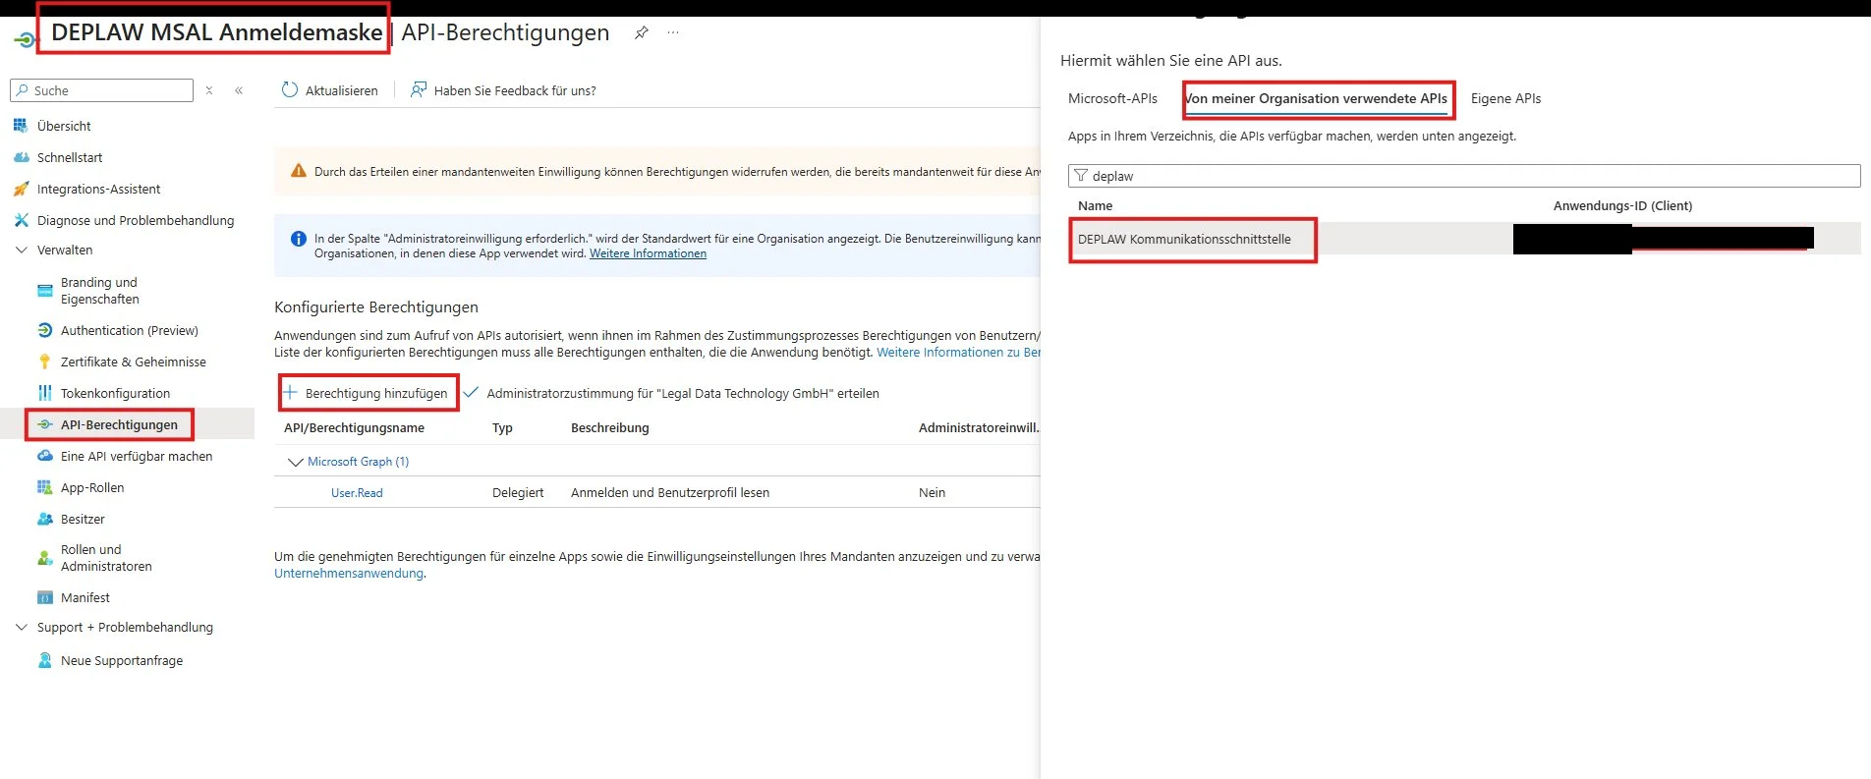Click the plus icon for Berechtigung hinzufügen
1871x779 pixels.
(x=291, y=393)
